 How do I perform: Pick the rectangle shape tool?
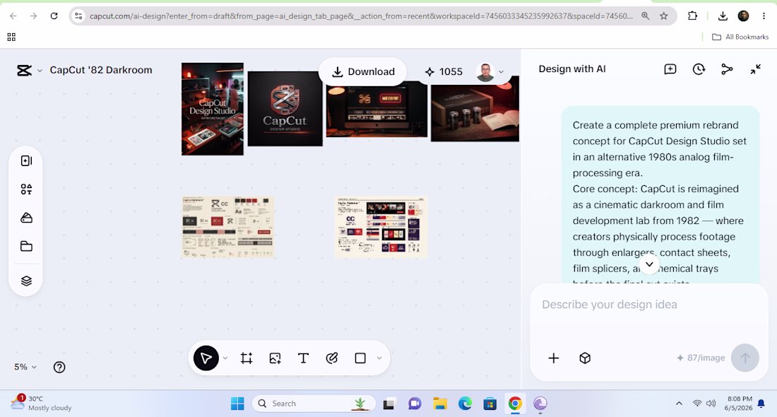point(360,358)
